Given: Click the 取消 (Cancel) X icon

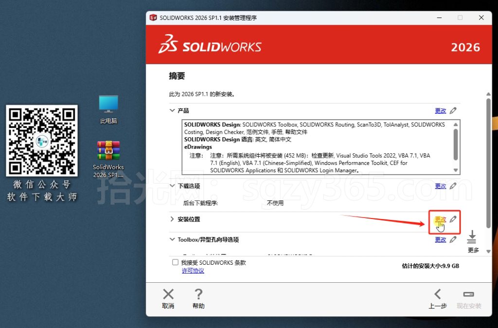Looking at the screenshot, I should pyautogui.click(x=168, y=295).
